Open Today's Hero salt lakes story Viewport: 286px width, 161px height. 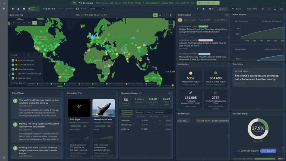[257, 78]
